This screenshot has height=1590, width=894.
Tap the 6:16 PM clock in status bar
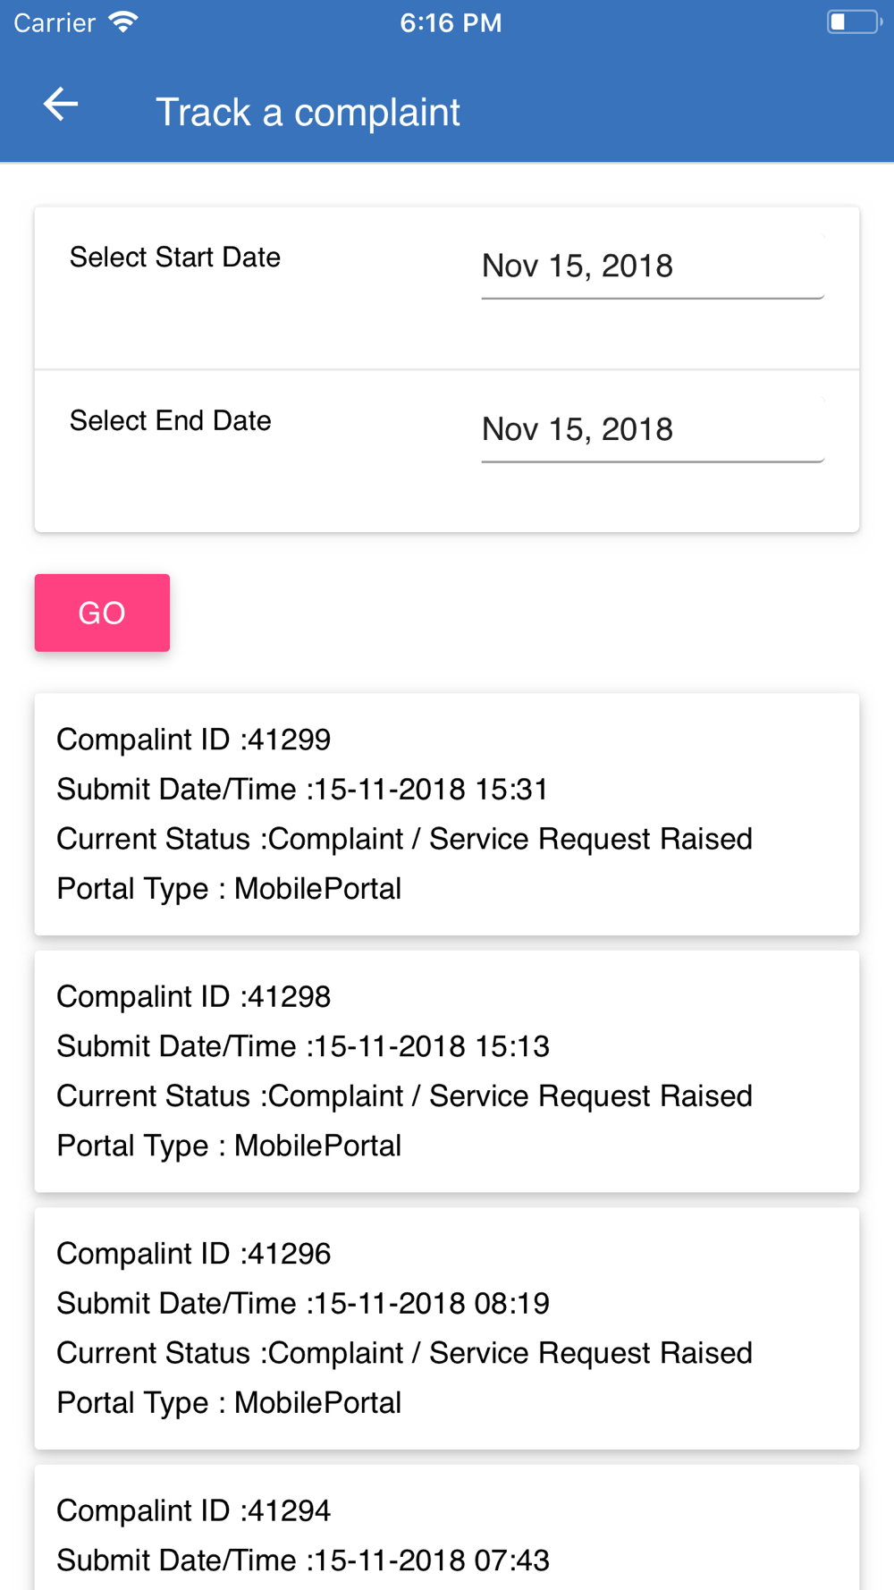(451, 22)
